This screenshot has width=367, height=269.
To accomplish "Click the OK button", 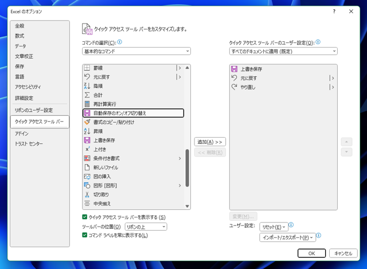I will pos(311,253).
